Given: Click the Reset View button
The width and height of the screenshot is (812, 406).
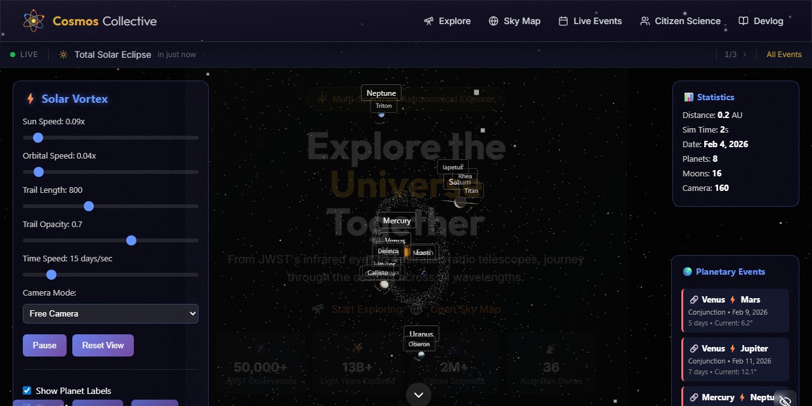Looking at the screenshot, I should 103,345.
